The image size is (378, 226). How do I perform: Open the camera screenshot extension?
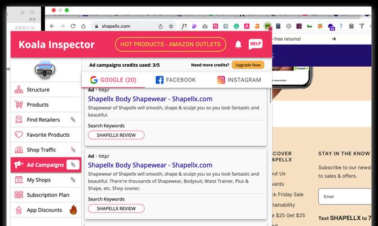[205, 26]
